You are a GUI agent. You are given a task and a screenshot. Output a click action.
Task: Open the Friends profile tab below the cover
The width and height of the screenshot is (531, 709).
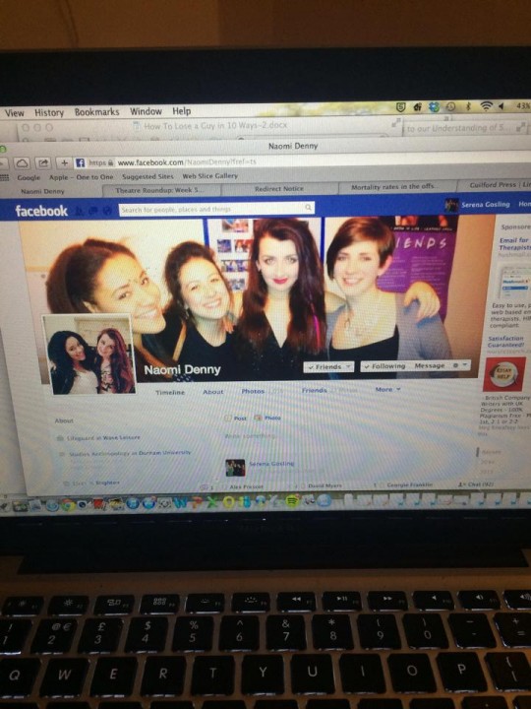[315, 390]
